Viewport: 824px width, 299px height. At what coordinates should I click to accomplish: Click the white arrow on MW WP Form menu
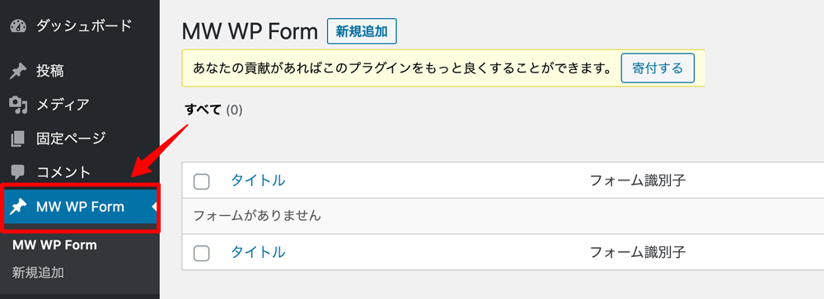(155, 207)
